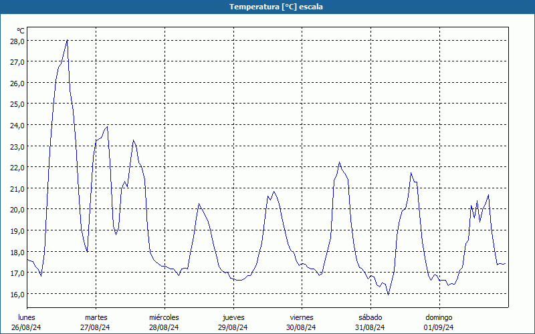Click the 26/08/24 date label

pyautogui.click(x=26, y=327)
